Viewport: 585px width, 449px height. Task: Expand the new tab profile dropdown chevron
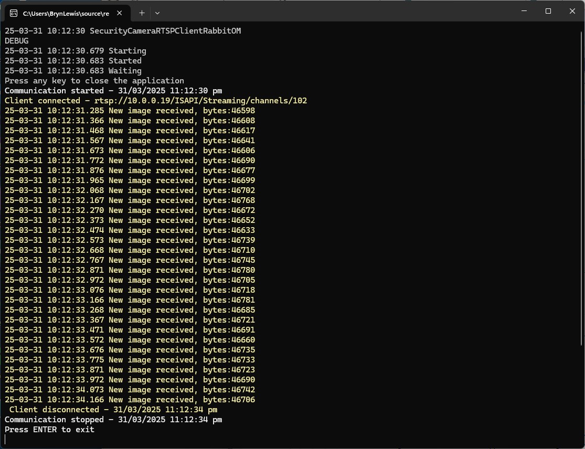[x=157, y=13]
